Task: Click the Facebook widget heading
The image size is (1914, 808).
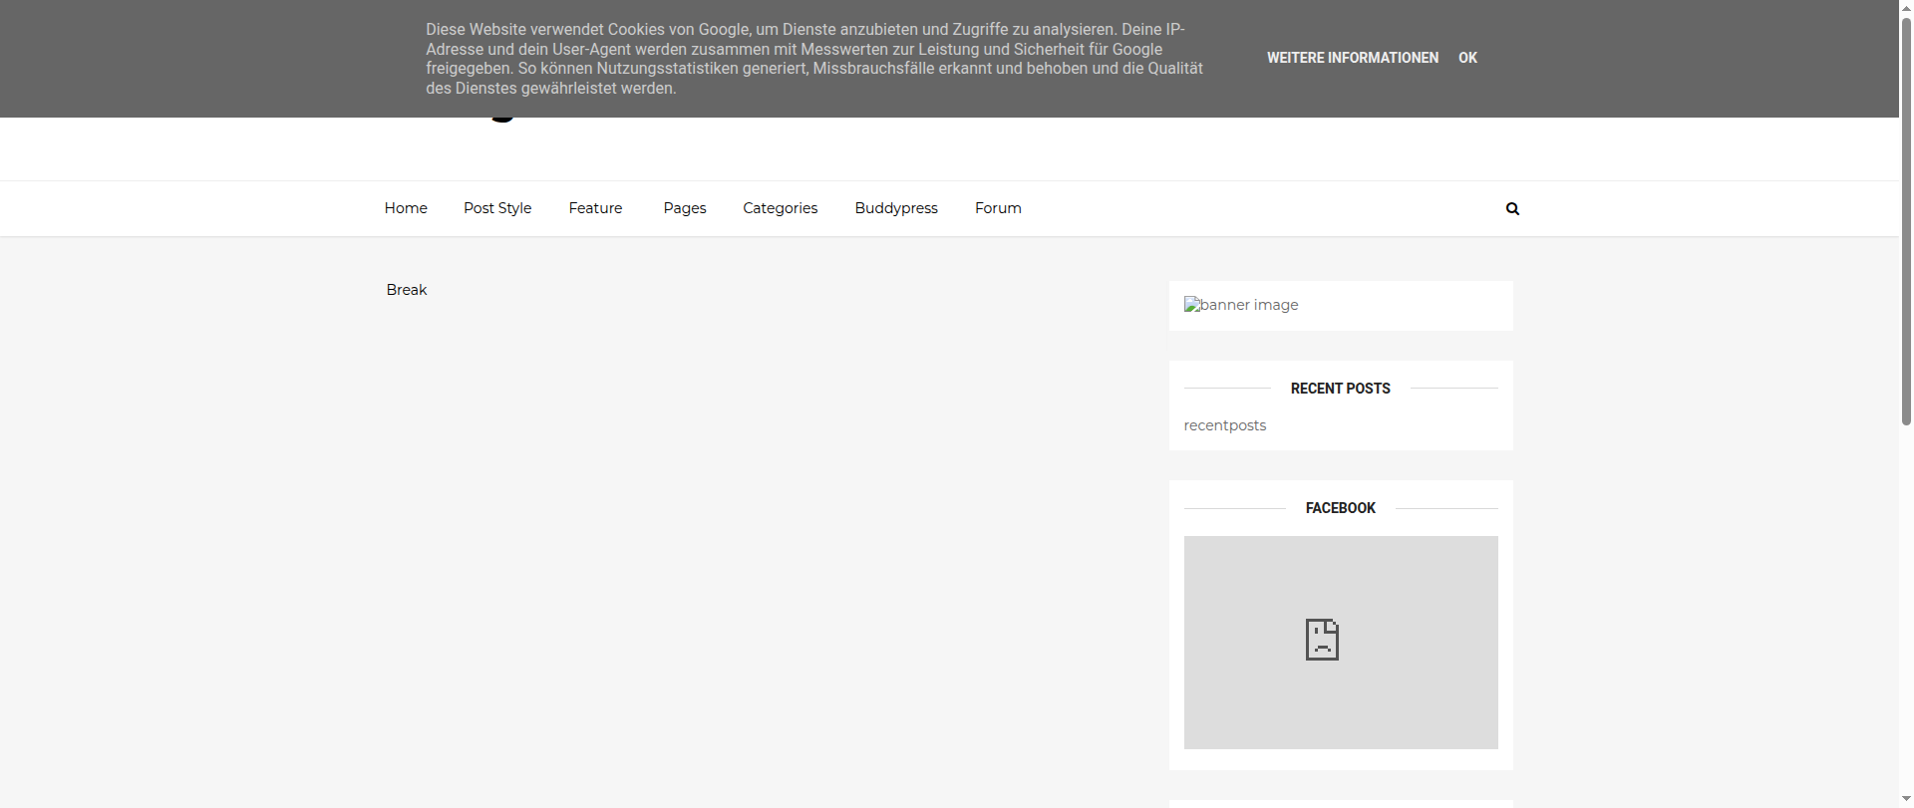Action: [x=1340, y=508]
